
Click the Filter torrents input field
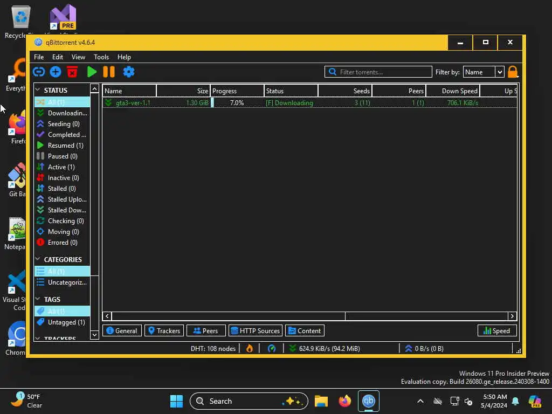pyautogui.click(x=378, y=72)
